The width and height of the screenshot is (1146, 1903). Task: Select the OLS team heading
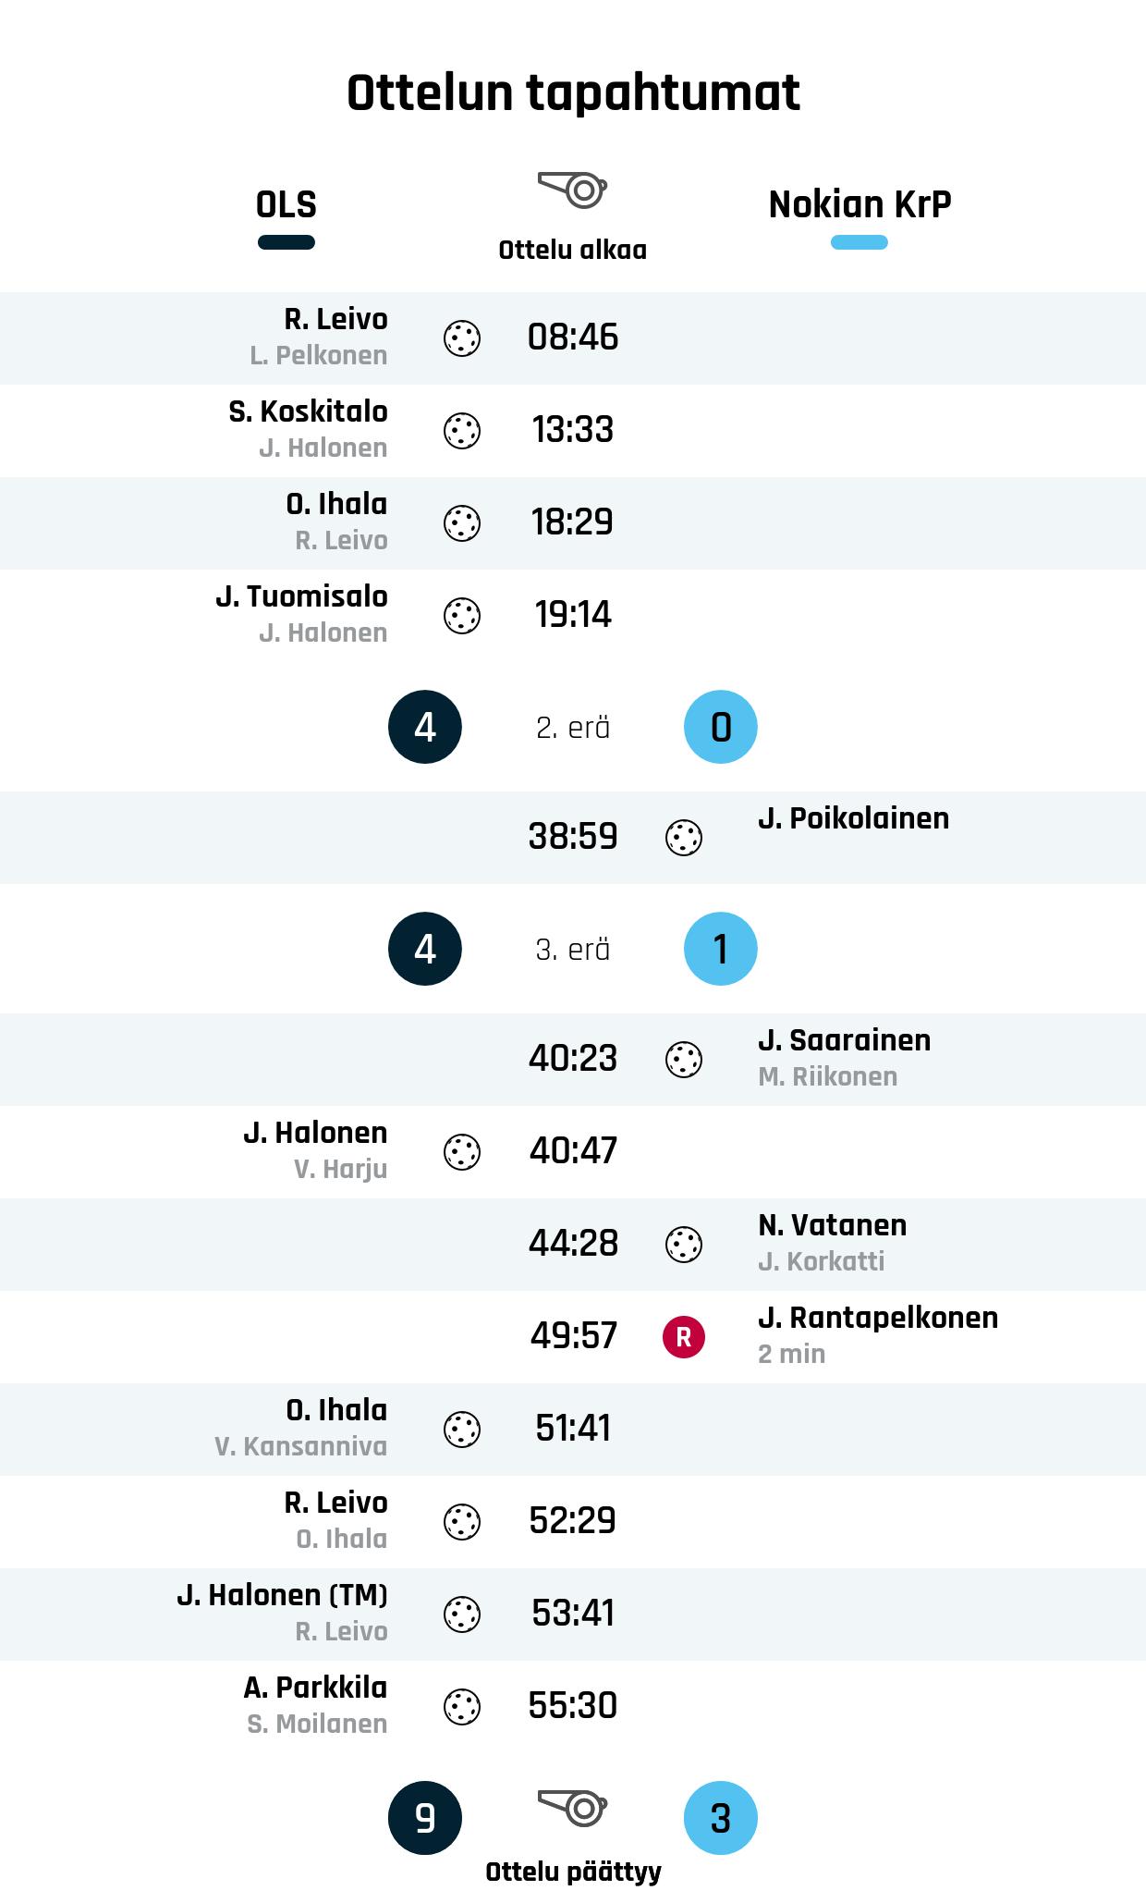tap(286, 204)
